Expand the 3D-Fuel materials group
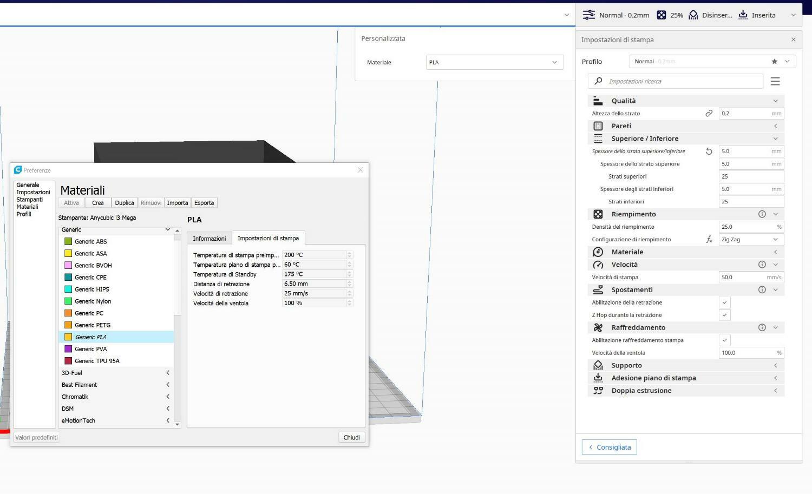The image size is (812, 494). [115, 373]
